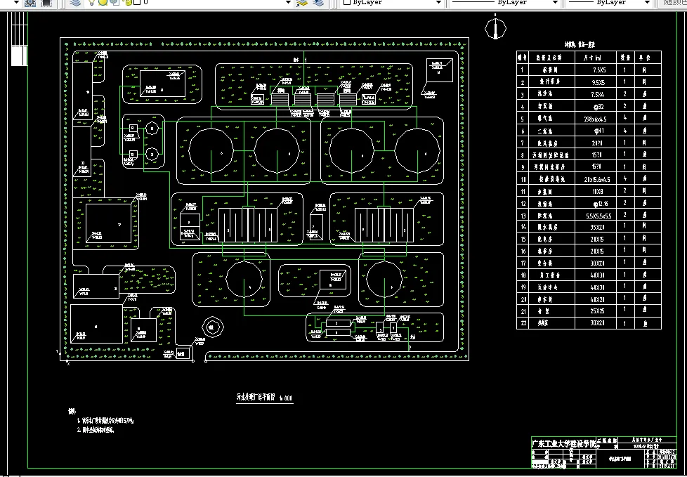687x477 pixels.
Task: Open the Layer Properties Manager icon
Action: [75, 3]
